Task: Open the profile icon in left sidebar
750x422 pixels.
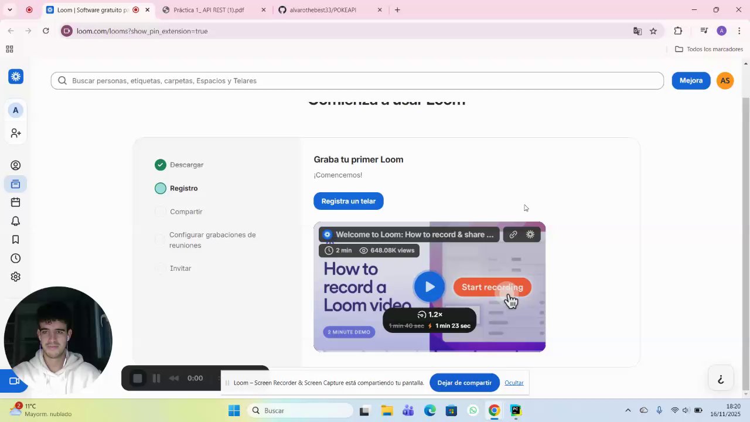Action: pos(16,165)
